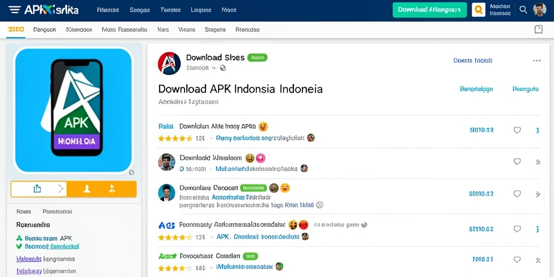554x277 pixels.
Task: Click the orange search icon button
Action: (x=478, y=10)
